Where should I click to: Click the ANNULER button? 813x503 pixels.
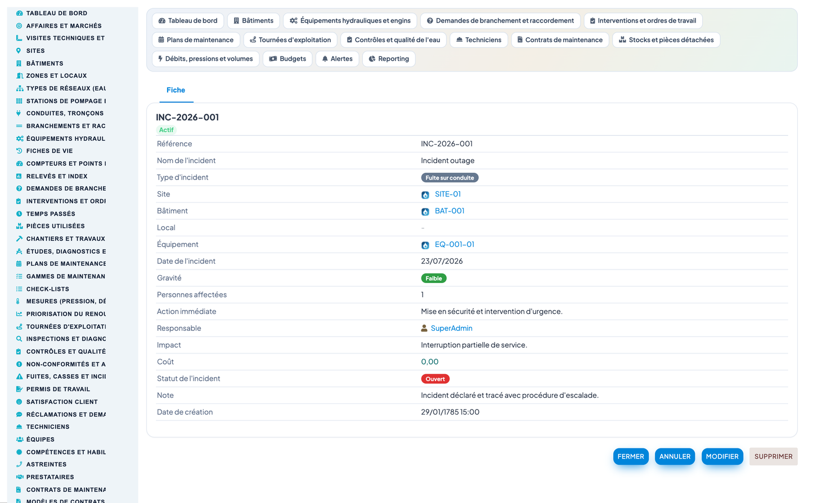[675, 456]
